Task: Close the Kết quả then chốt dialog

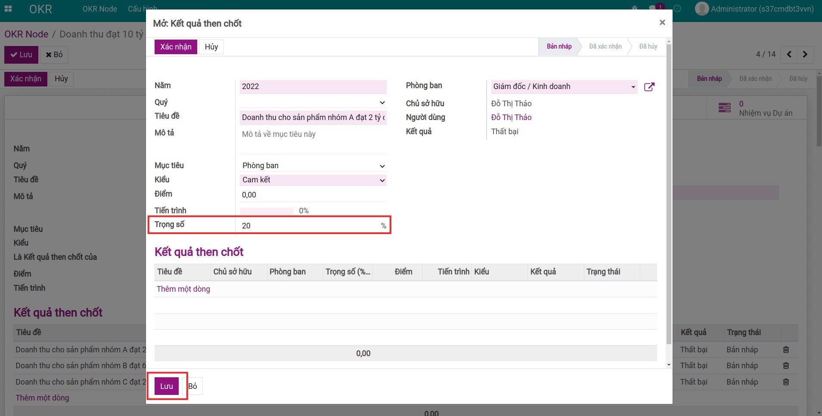Action: pyautogui.click(x=662, y=22)
